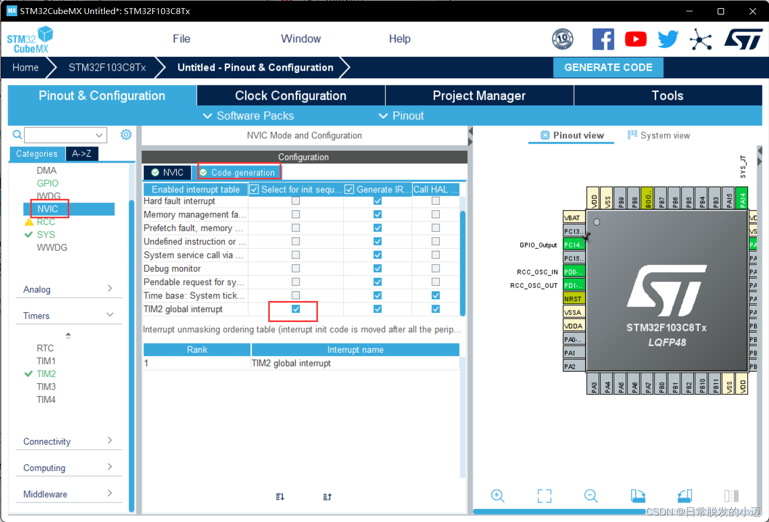Click the ST logo in the header
The image size is (769, 522).
click(x=744, y=39)
